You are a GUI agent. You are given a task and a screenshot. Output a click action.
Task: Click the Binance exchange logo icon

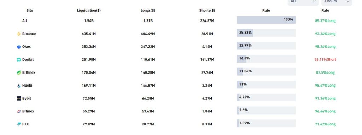click(19, 34)
